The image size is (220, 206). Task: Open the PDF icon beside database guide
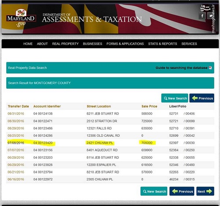click(210, 68)
